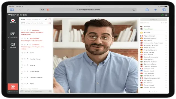Screen dimensions: 176x99
Task: Tap the red microphone icon in address bar
Action: point(48,10)
